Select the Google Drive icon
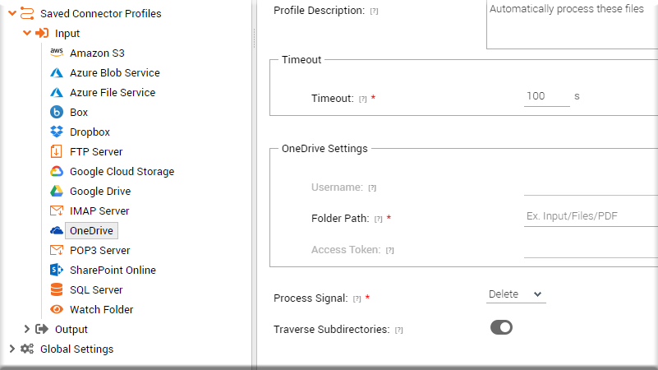The height and width of the screenshot is (370, 658). click(x=57, y=191)
